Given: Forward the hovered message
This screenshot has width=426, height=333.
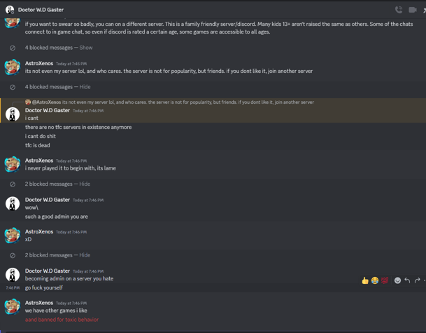Looking at the screenshot, I should (x=418, y=280).
